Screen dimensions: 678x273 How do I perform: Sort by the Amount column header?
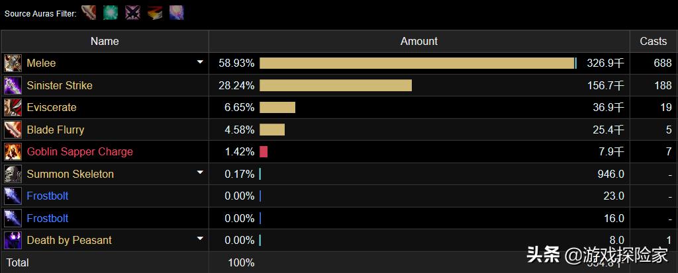(x=418, y=41)
